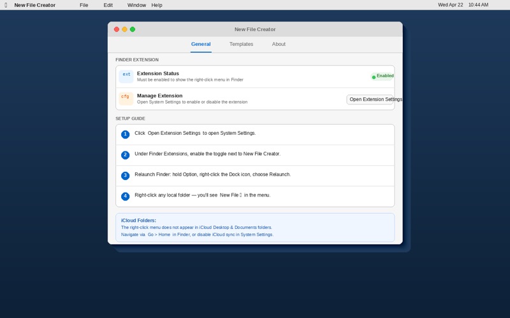Click the green Enabled status badge
Viewport: 510px width, 318px height.
click(x=382, y=76)
